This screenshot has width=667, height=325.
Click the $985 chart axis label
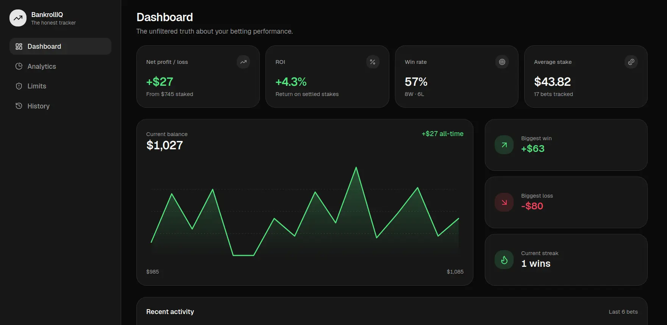pos(153,272)
